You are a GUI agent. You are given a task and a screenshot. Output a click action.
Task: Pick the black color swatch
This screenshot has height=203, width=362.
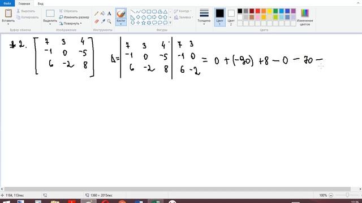tap(240, 11)
